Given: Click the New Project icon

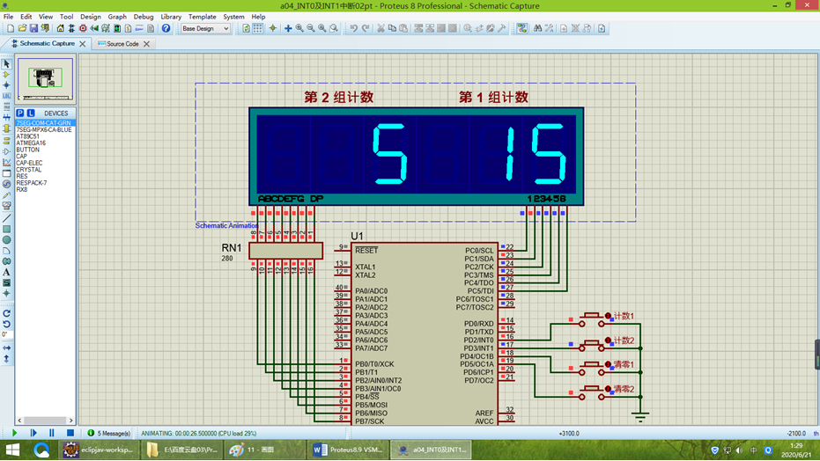Looking at the screenshot, I should coord(11,28).
